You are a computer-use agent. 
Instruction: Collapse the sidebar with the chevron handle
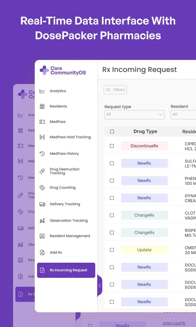coord(100,286)
